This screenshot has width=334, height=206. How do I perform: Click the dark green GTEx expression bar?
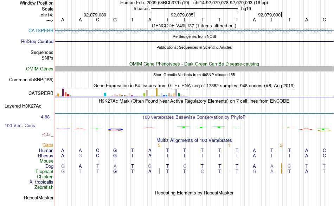(179, 95)
